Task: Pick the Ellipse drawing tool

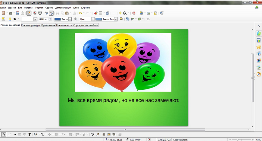Action: pyautogui.click(x=24, y=134)
